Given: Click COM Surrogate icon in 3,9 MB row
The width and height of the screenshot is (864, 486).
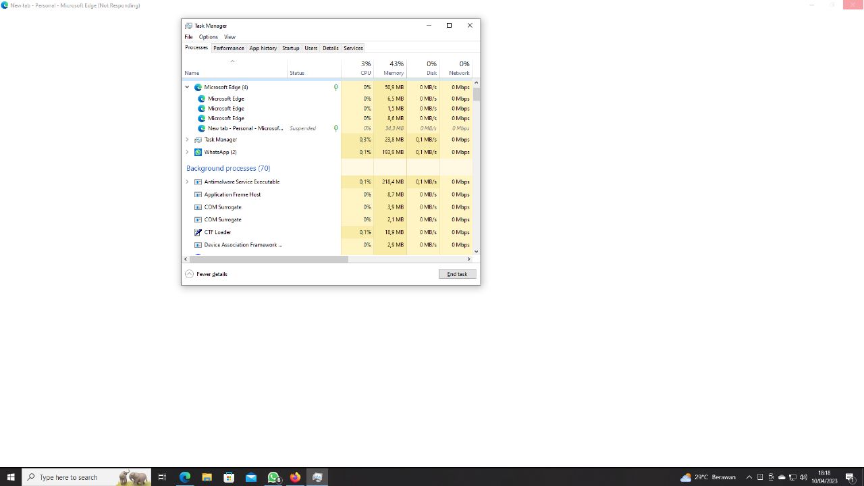Looking at the screenshot, I should click(x=198, y=207).
